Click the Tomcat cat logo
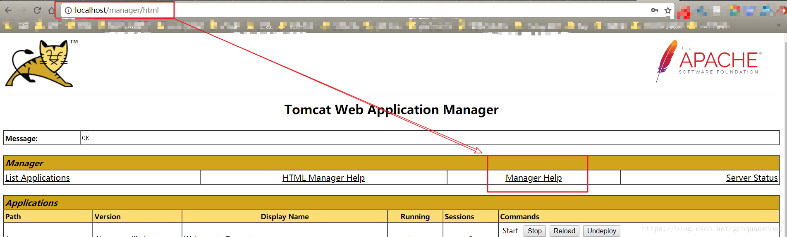Screen dimensions: 787x237 point(42,63)
